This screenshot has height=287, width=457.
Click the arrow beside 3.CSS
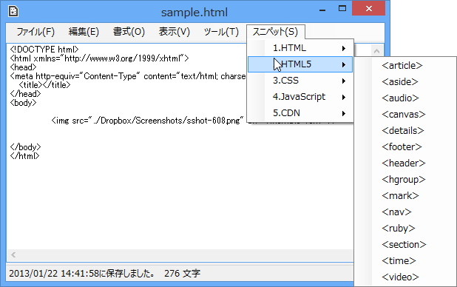tap(344, 81)
